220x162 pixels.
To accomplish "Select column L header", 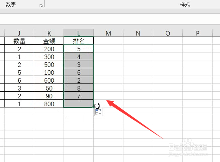I will (79, 33).
